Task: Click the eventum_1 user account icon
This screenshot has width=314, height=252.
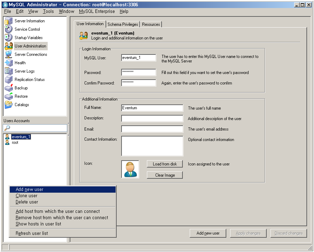Action: [7, 137]
